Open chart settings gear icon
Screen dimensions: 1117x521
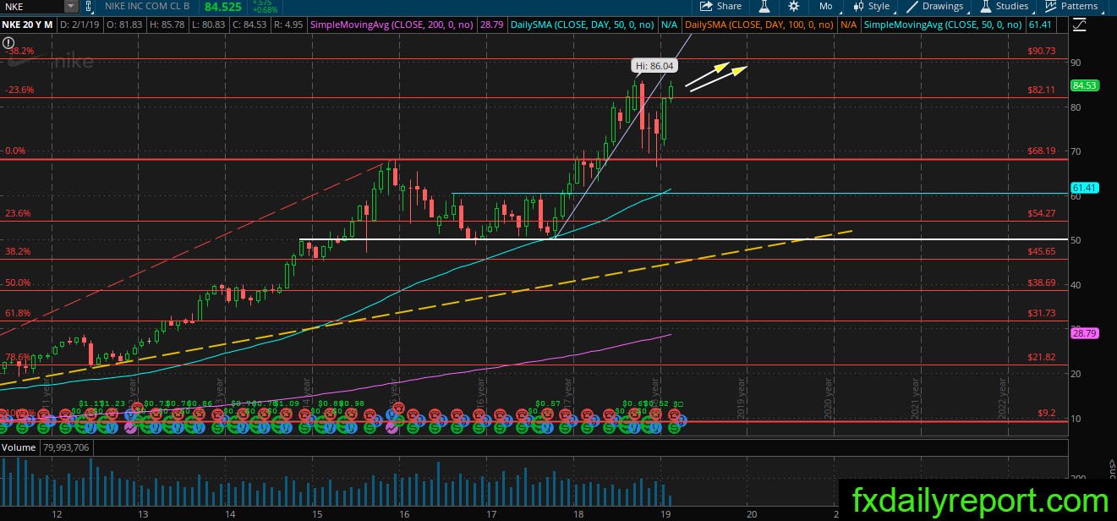coord(794,6)
